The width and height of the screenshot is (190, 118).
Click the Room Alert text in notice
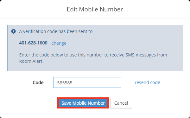point(31,61)
